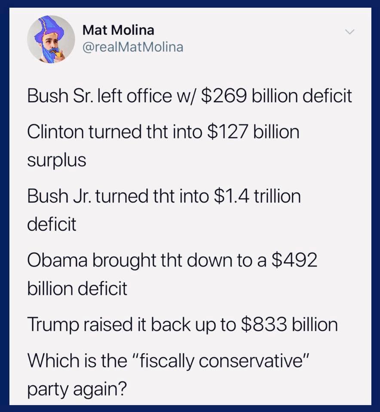Click Mat Molina's wizard profile picture
This screenshot has width=380, height=412.
51,39
